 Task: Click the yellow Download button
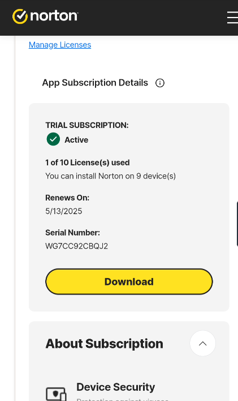(129, 281)
